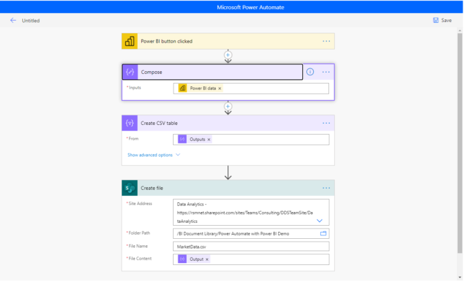Click the Power BI trigger icon

click(129, 41)
